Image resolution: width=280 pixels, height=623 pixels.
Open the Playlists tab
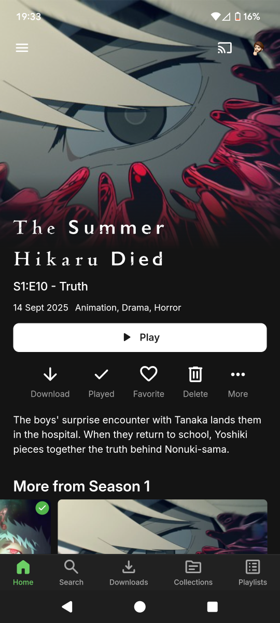(253, 573)
